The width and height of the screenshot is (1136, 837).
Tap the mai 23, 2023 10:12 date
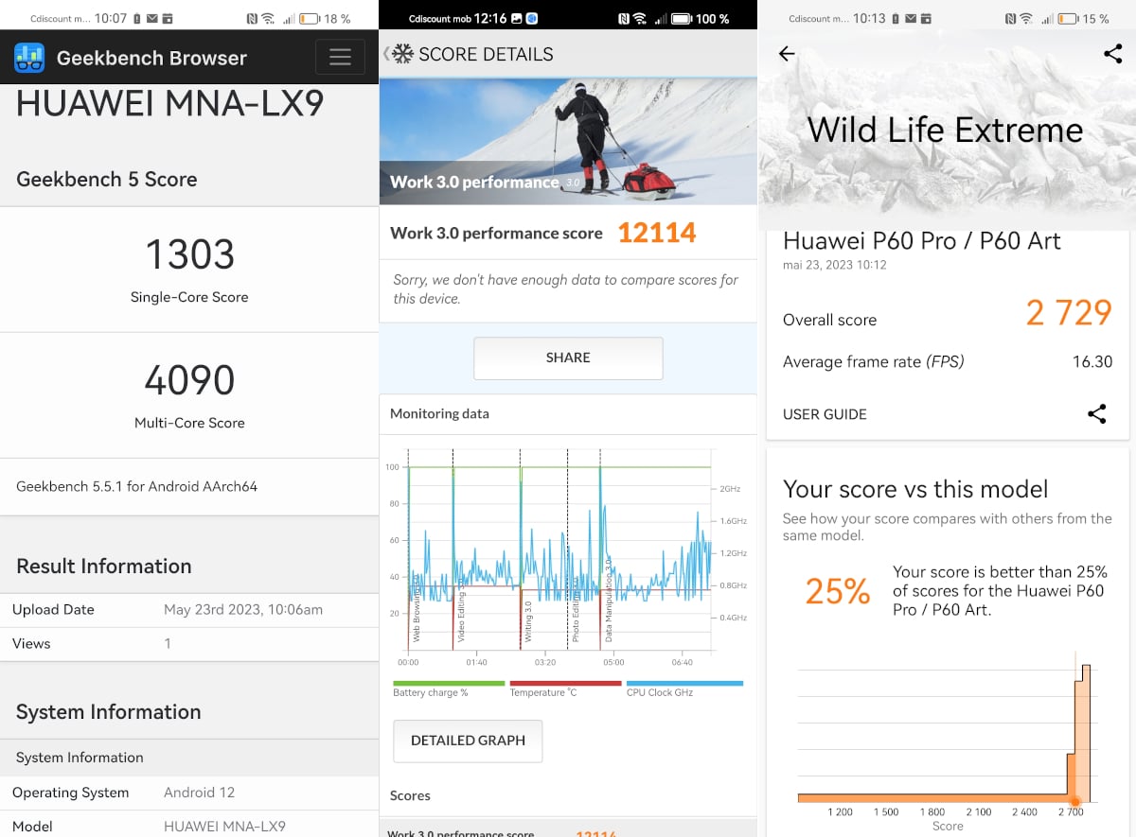[834, 265]
